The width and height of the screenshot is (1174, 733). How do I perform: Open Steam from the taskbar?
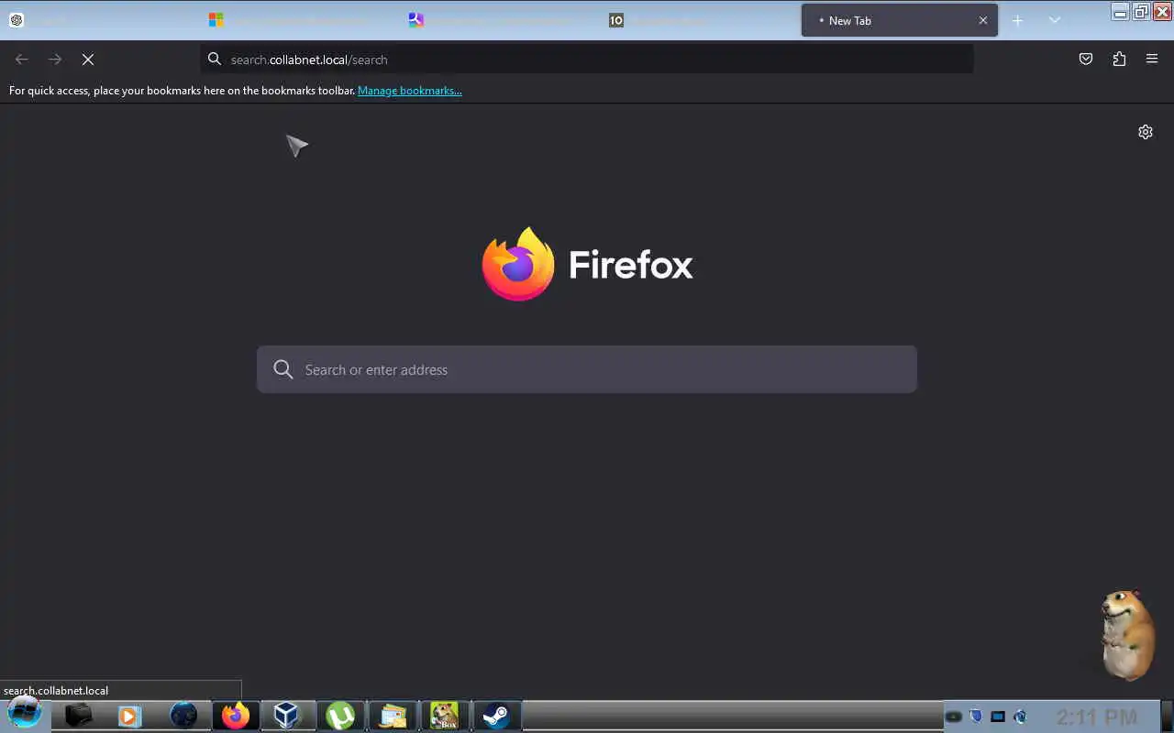tap(496, 715)
